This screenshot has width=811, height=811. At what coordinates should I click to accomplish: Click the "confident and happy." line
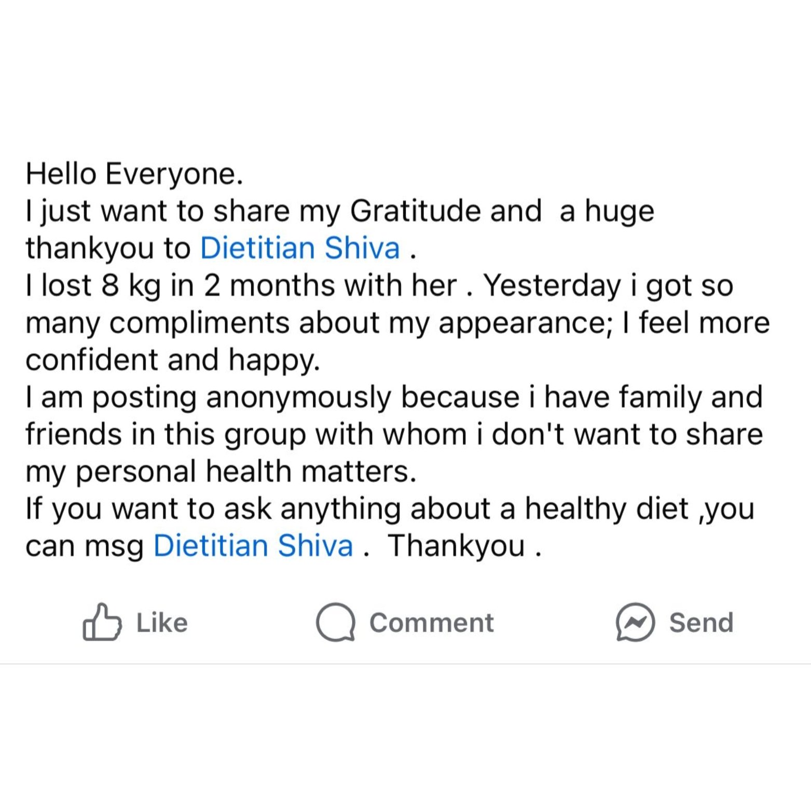[172, 360]
